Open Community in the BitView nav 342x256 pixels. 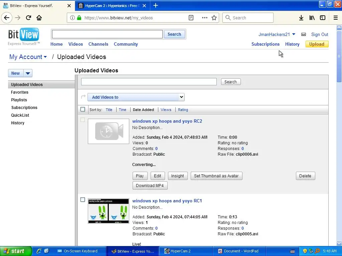(x=126, y=44)
